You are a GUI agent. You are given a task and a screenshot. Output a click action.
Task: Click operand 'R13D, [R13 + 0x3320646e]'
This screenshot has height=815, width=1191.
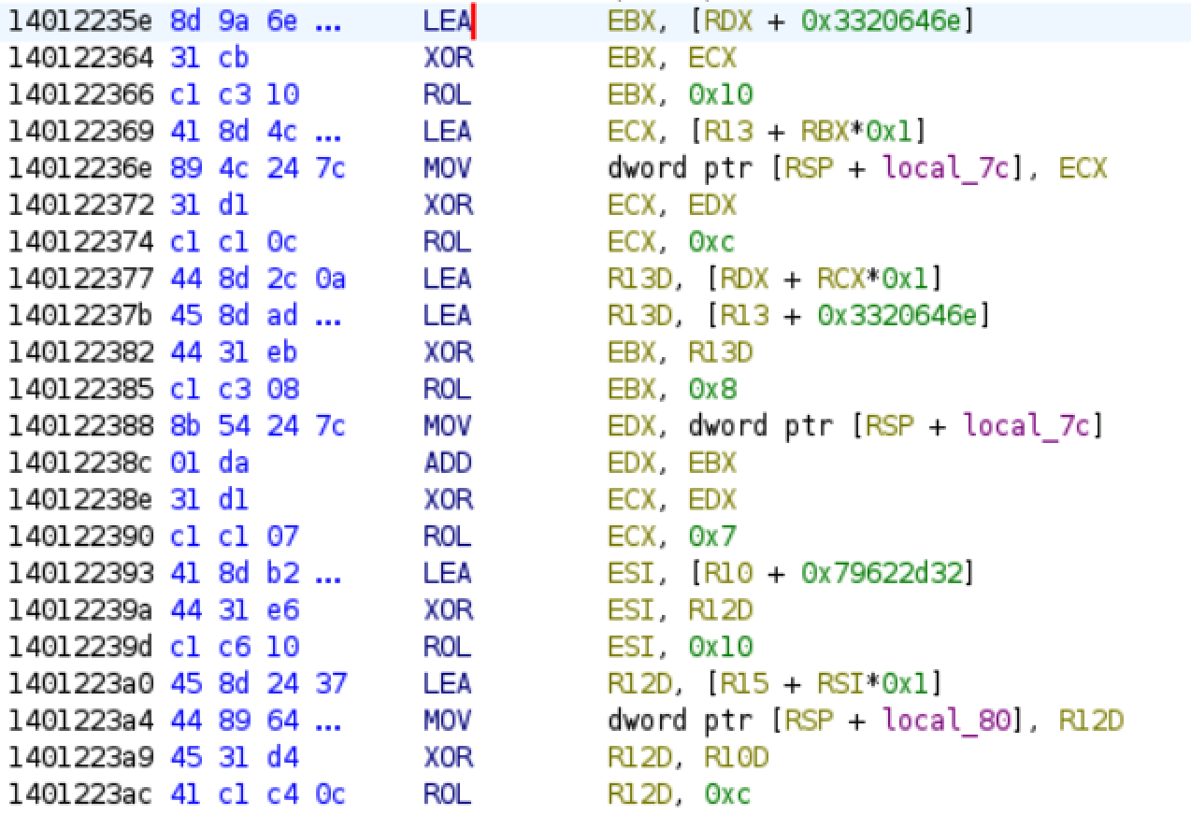point(799,315)
